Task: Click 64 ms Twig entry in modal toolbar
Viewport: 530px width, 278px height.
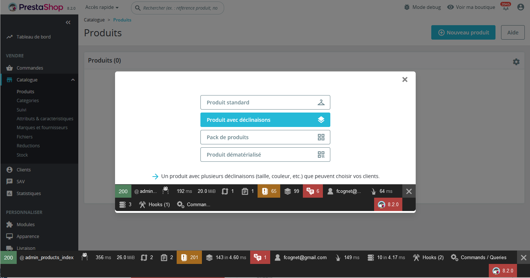Action: (x=381, y=191)
